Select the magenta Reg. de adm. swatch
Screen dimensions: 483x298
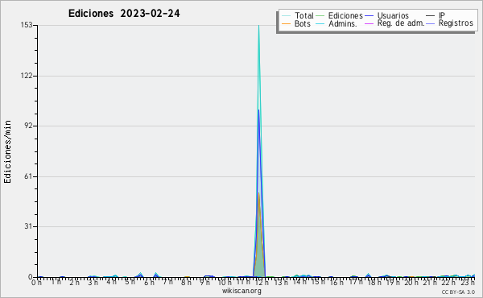coord(369,23)
